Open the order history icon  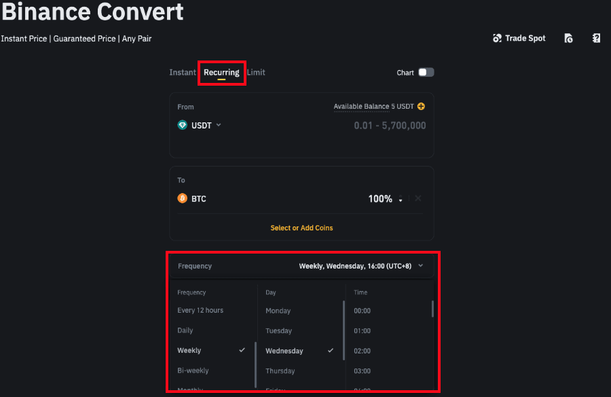[568, 39]
